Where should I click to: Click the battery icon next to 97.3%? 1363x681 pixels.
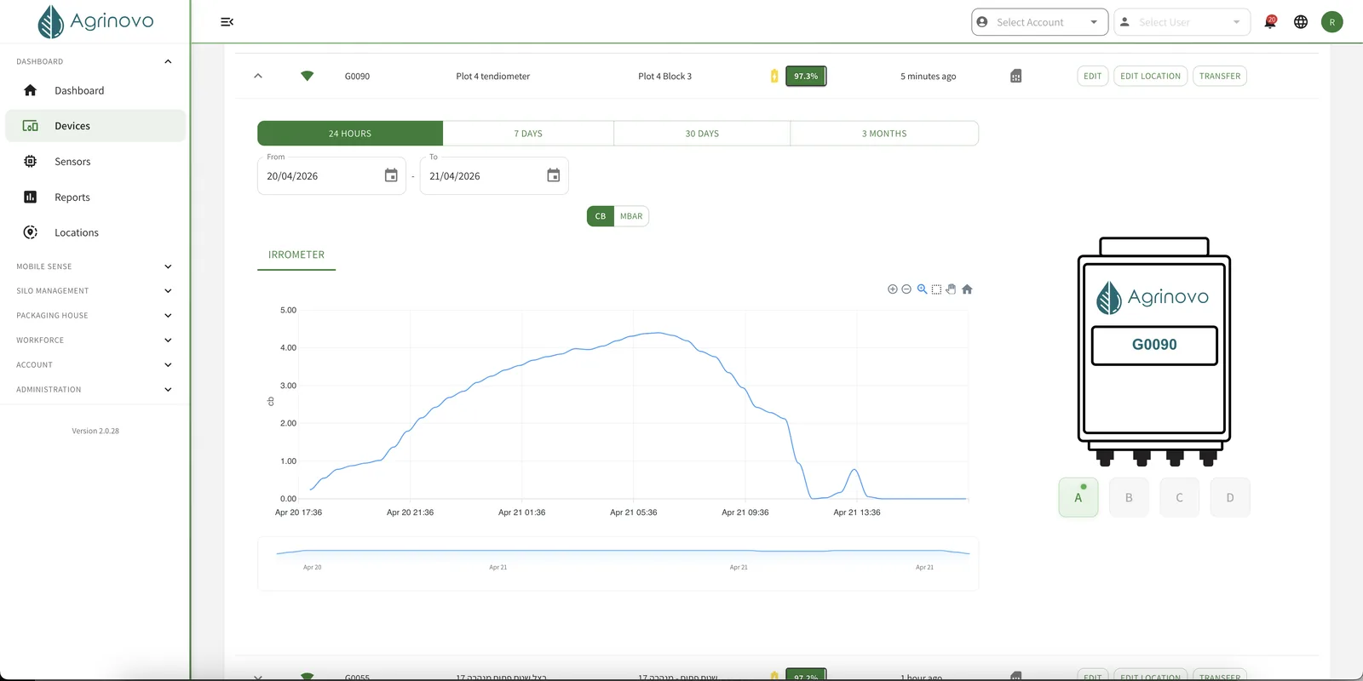pos(774,76)
